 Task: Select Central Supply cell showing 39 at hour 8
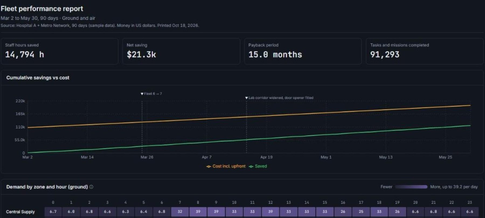click(198, 212)
